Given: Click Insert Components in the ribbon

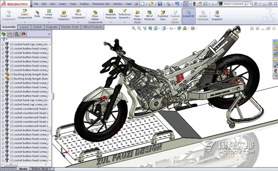Looking at the screenshot, I should [x=25, y=14].
